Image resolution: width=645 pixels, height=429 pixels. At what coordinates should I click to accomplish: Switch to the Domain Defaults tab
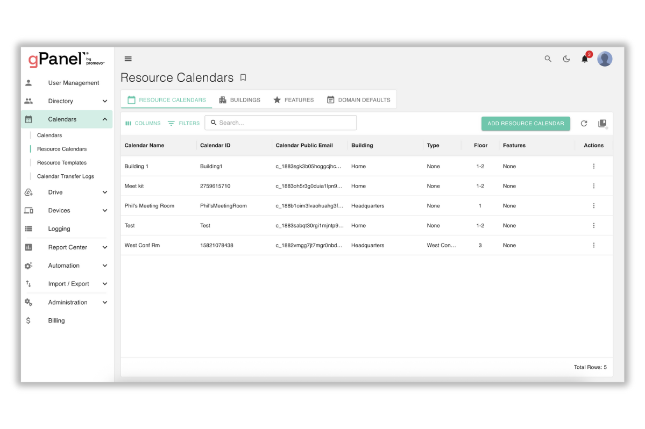pyautogui.click(x=359, y=100)
